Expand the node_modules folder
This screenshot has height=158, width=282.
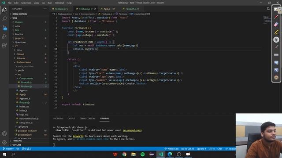pos(29,66)
